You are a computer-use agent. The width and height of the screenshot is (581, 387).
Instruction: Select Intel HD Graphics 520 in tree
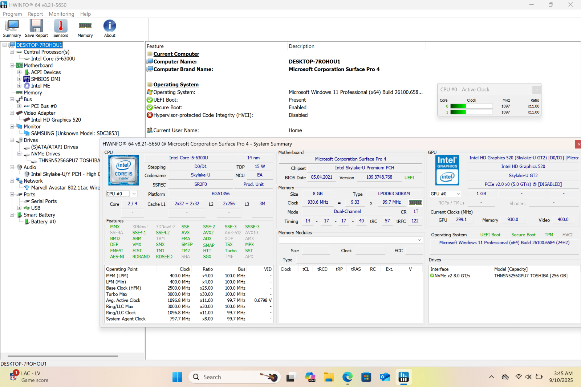coord(56,120)
